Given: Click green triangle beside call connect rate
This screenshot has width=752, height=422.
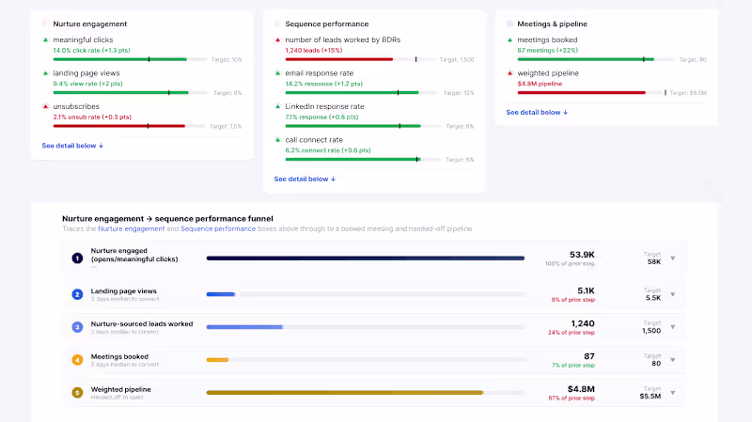Looking at the screenshot, I should click(277, 140).
